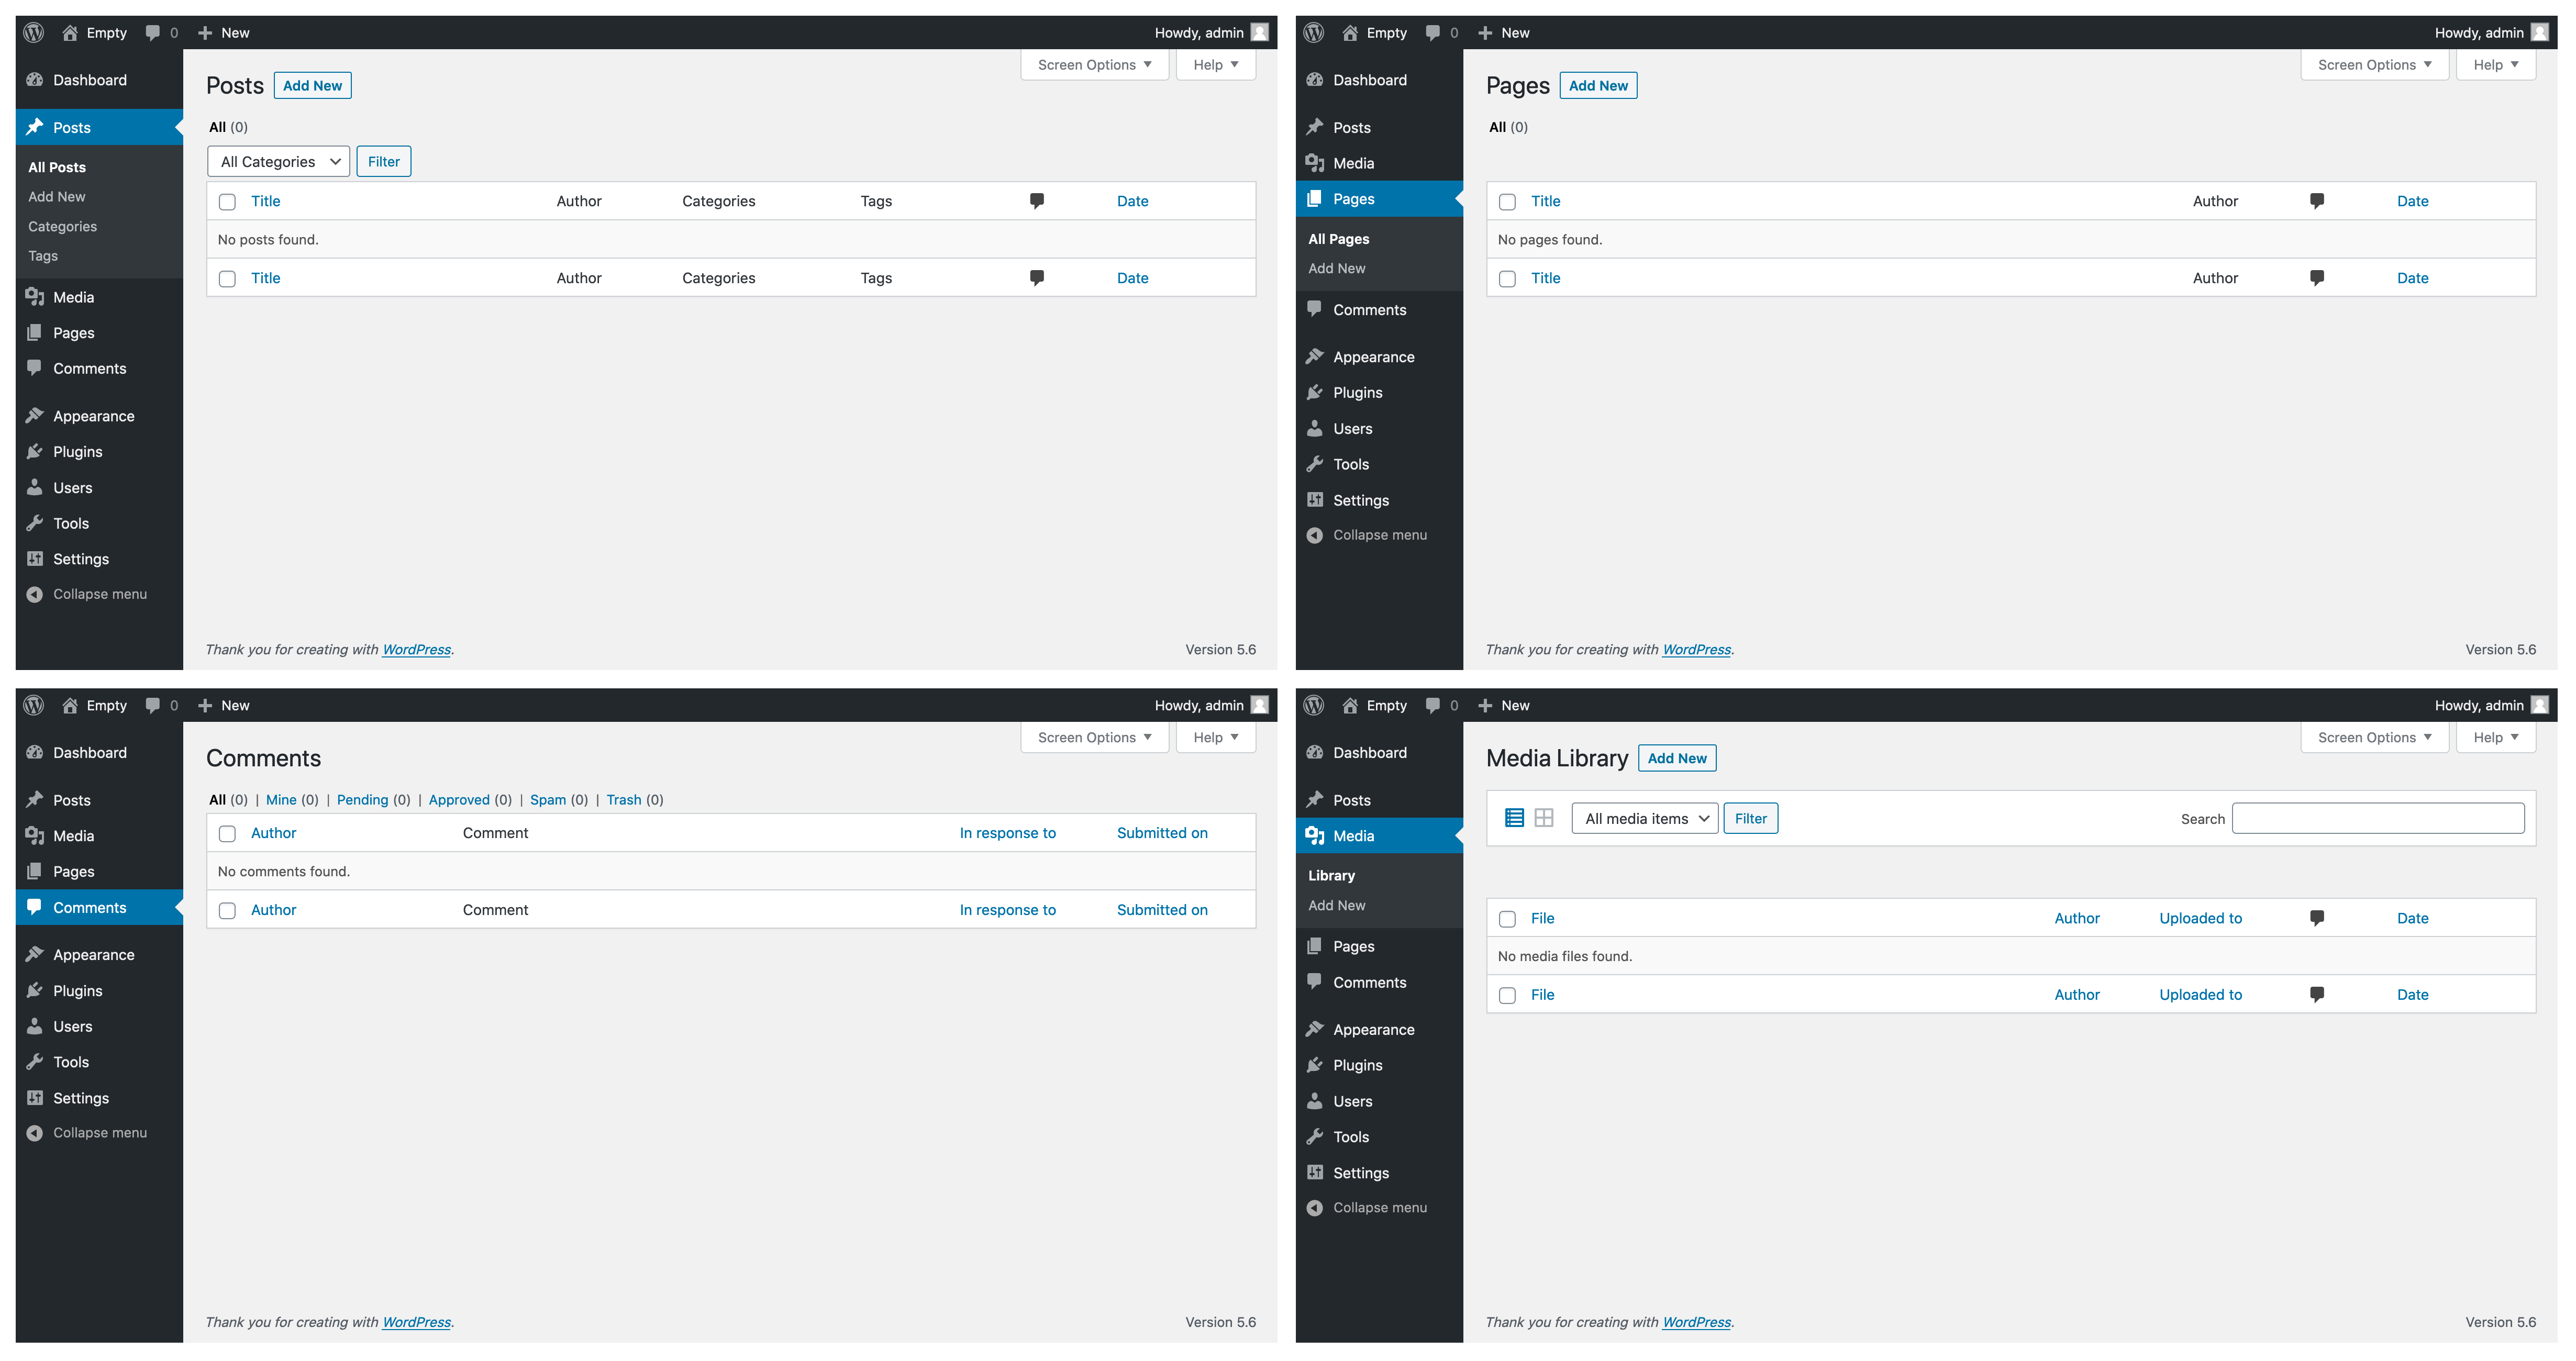This screenshot has width=2576, height=1361.
Task: Click the comments bubble column icon in the Pages table header
Action: click(x=2317, y=201)
